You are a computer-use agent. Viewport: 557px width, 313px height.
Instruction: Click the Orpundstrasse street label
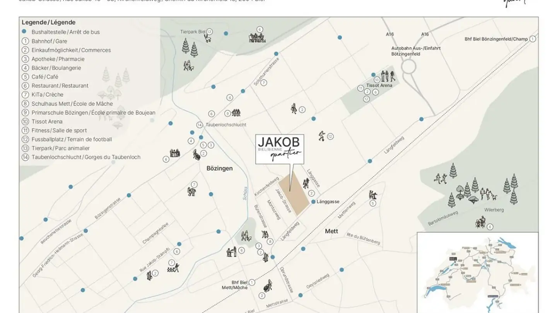tap(287, 280)
